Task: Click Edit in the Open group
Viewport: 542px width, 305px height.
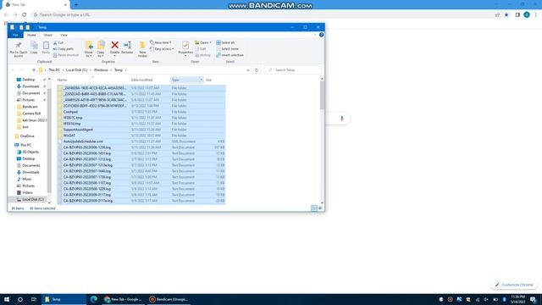Action: pyautogui.click(x=201, y=49)
